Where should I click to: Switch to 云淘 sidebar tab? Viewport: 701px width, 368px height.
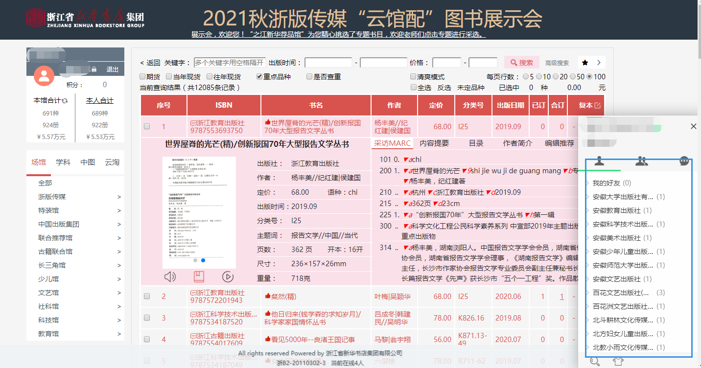click(112, 162)
